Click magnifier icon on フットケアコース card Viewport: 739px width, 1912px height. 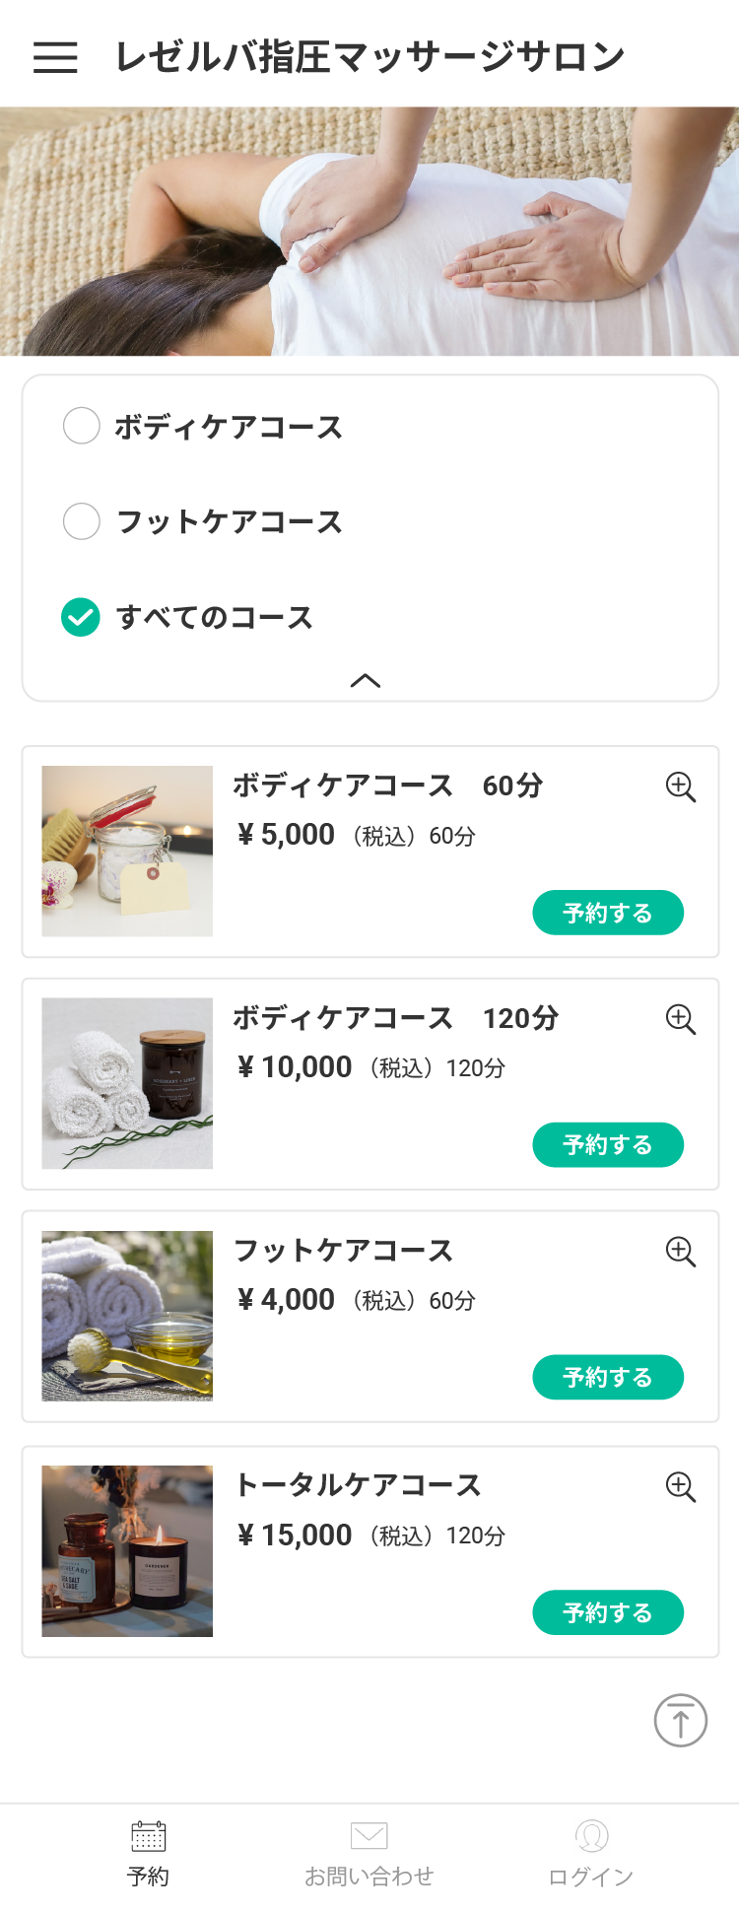pos(681,1252)
